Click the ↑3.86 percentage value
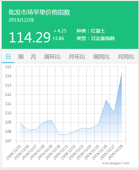The height and width of the screenshot is (170, 139). [58, 38]
